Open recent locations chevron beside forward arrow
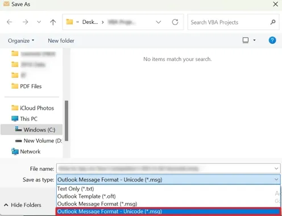 pos(39,22)
